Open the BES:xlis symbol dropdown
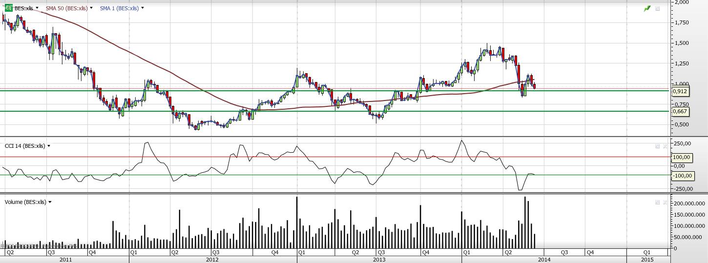This screenshot has width=708, height=263. coord(37,8)
